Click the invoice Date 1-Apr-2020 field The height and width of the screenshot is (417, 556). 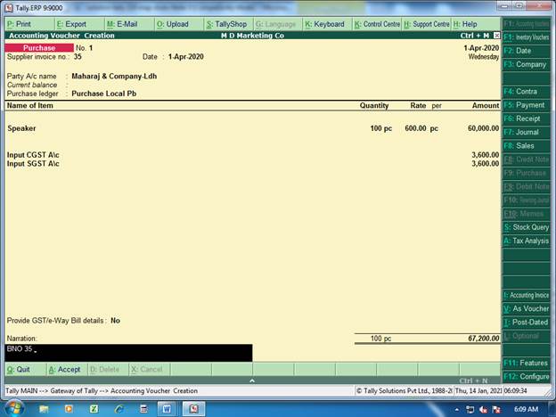[186, 57]
